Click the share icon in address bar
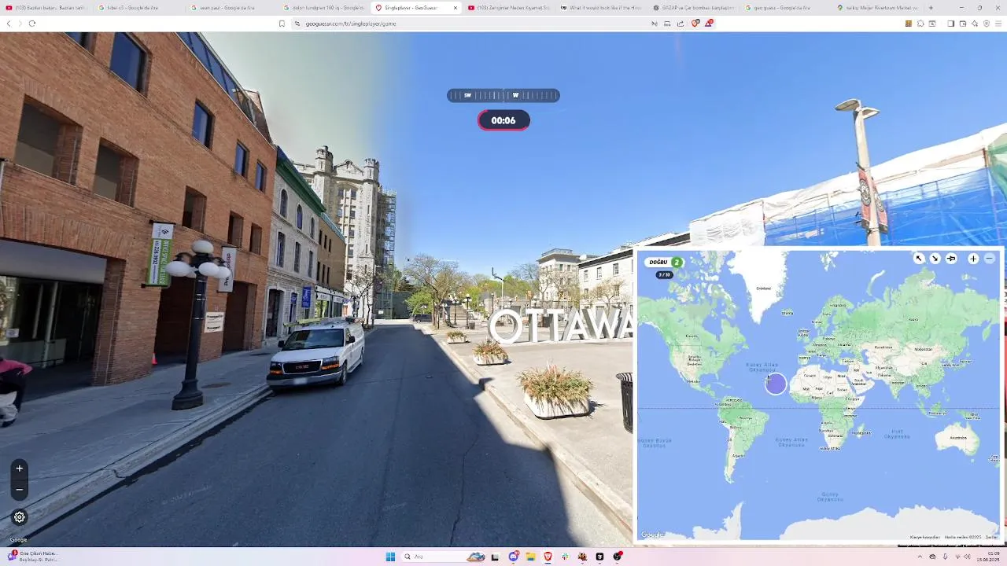1007x566 pixels. (x=681, y=24)
